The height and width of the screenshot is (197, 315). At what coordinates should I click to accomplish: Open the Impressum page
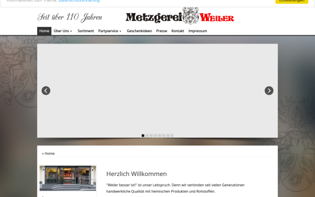pyautogui.click(x=198, y=31)
